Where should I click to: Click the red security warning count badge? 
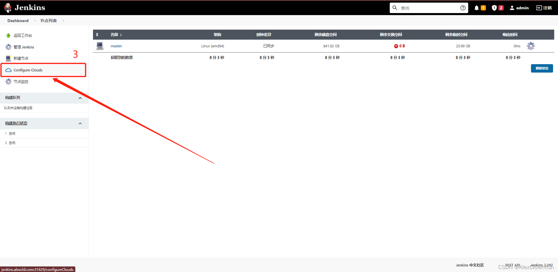[x=501, y=8]
